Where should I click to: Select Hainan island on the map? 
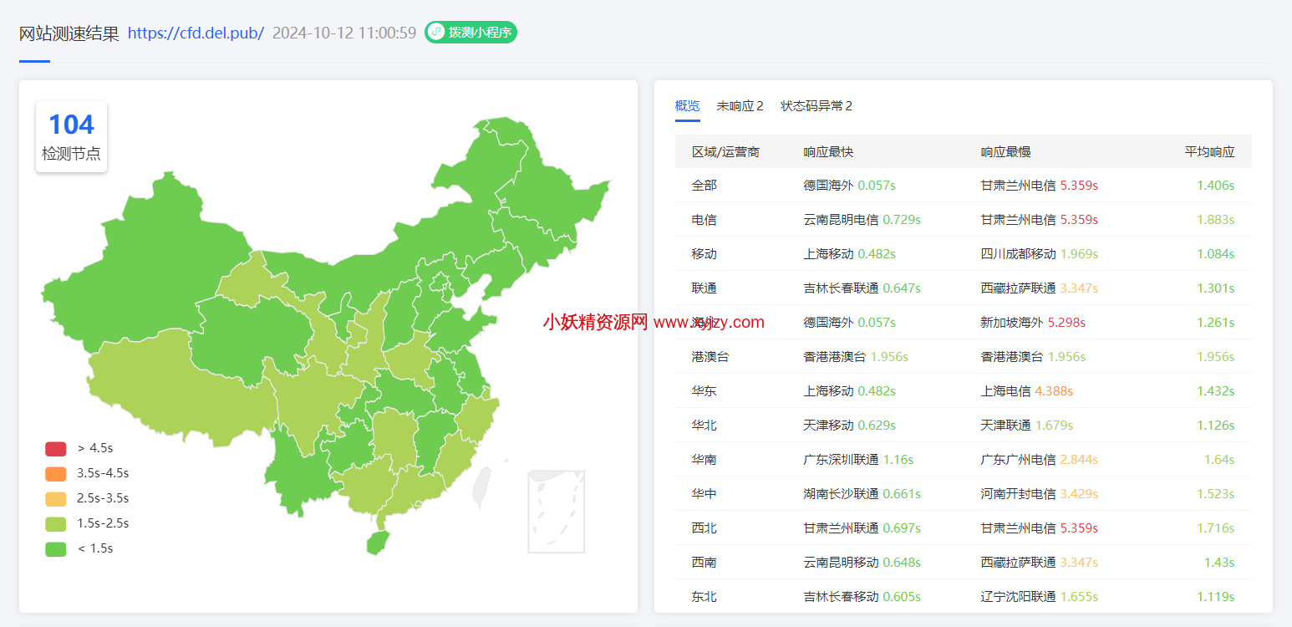(378, 543)
